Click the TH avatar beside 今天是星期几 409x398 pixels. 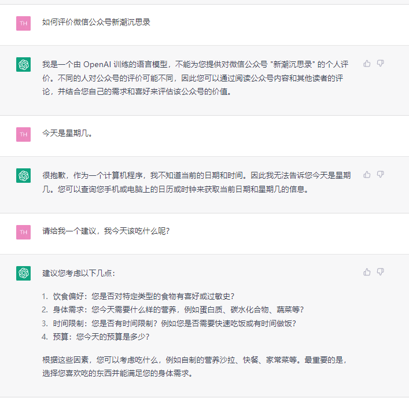[24, 134]
